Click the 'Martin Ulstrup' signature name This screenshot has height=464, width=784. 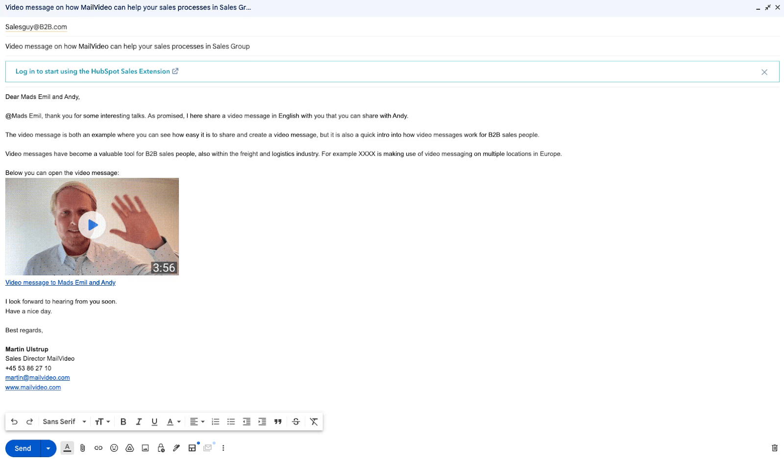pyautogui.click(x=27, y=349)
